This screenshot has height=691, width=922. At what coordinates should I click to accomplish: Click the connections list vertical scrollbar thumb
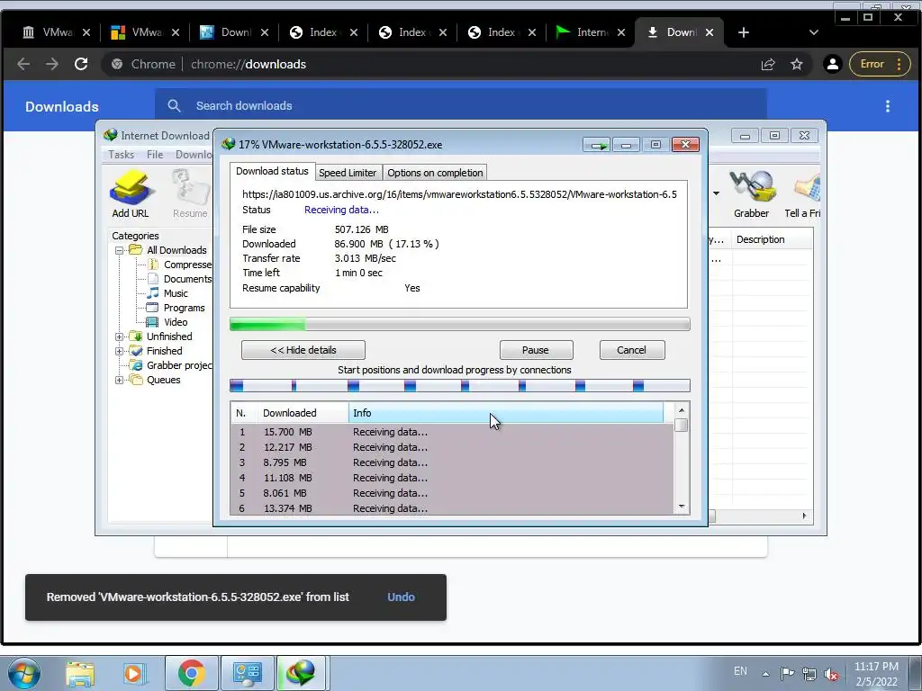coord(682,425)
